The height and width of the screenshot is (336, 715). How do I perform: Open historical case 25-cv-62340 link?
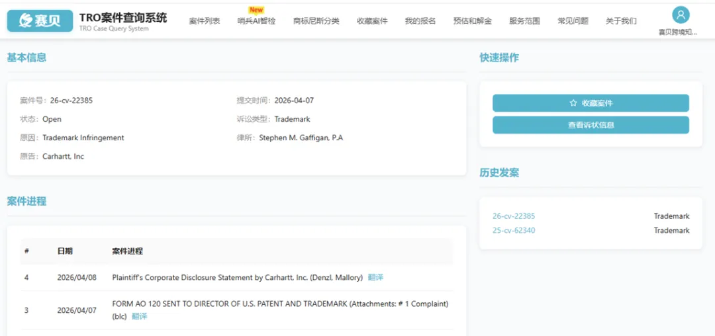[514, 230]
